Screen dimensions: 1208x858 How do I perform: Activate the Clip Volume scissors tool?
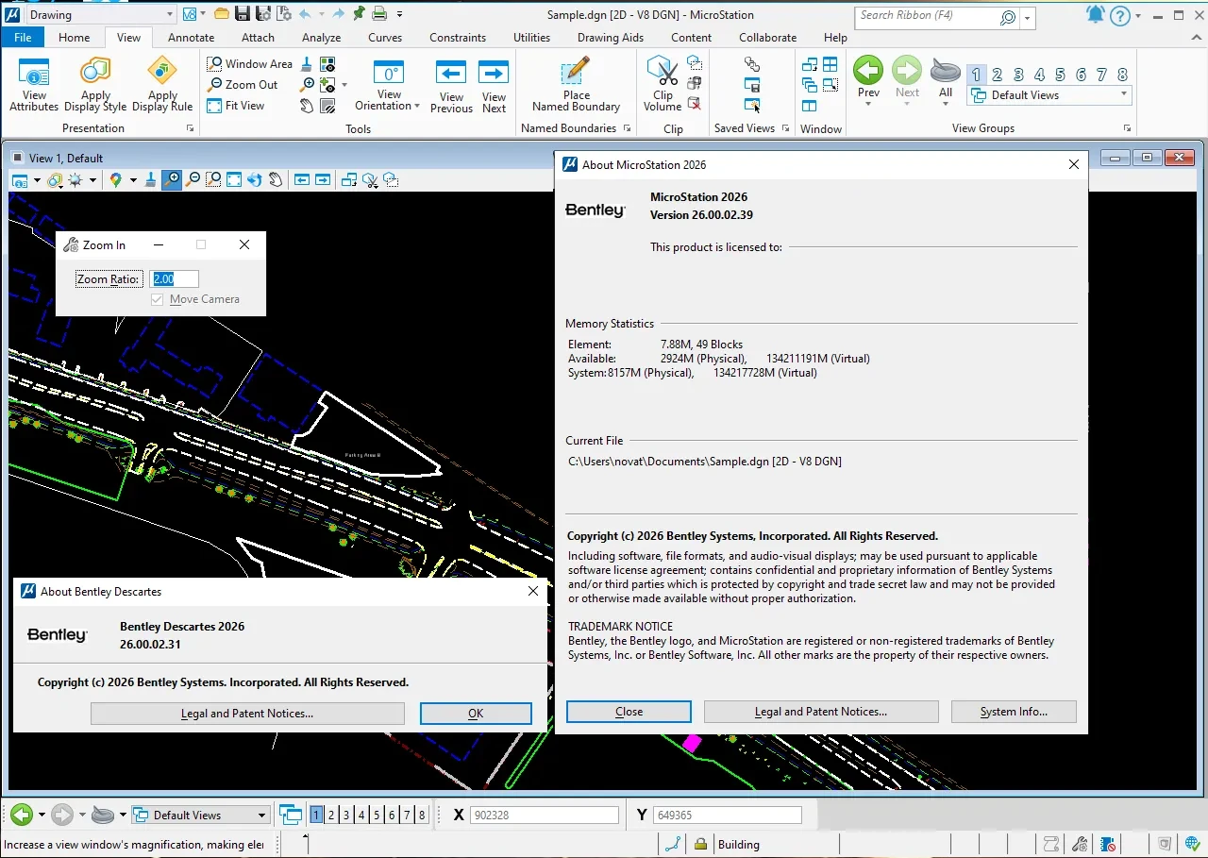coord(663,85)
